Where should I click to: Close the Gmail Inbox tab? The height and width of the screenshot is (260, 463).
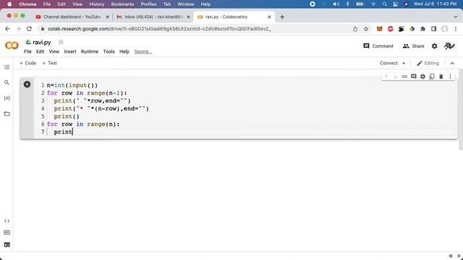188,17
